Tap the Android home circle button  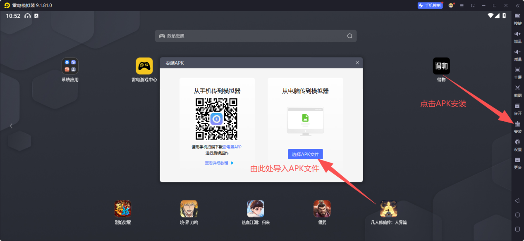(517, 215)
